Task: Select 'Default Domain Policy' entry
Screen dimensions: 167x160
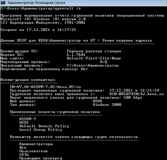Action: click(44, 126)
